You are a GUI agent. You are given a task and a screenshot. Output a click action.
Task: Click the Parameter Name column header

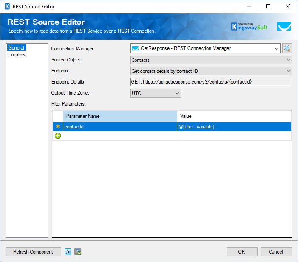(120, 116)
